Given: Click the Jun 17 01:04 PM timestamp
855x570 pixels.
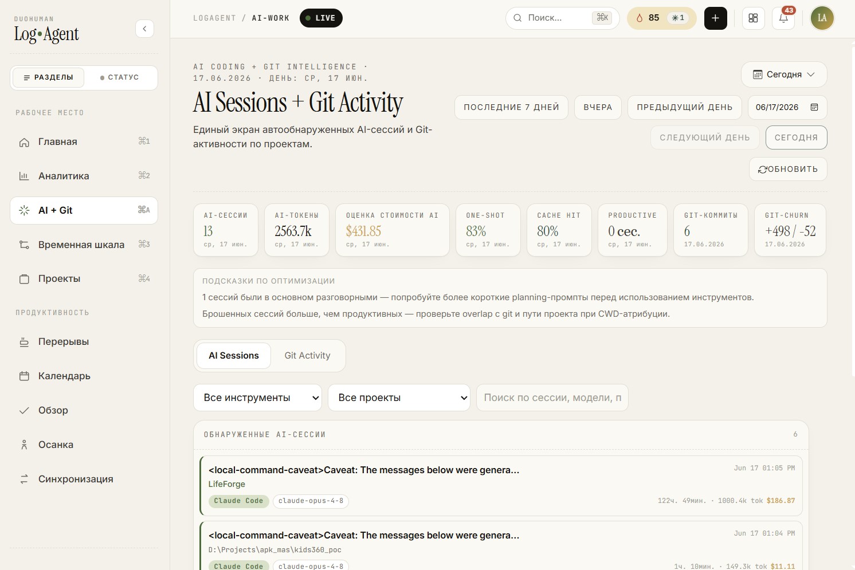Looking at the screenshot, I should 764,534.
